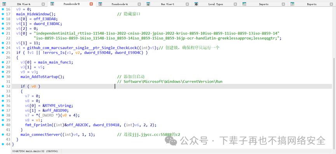336x154 pixels.
Task: Close the IDA View-A tab
Action: [43, 4]
